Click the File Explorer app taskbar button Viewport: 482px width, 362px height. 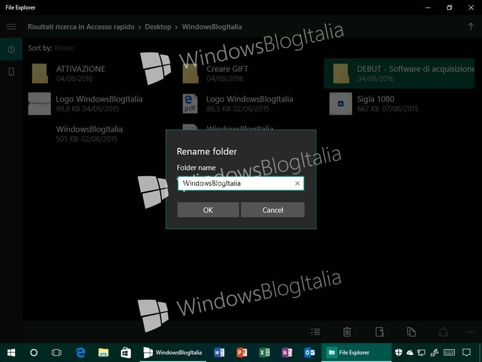point(356,352)
